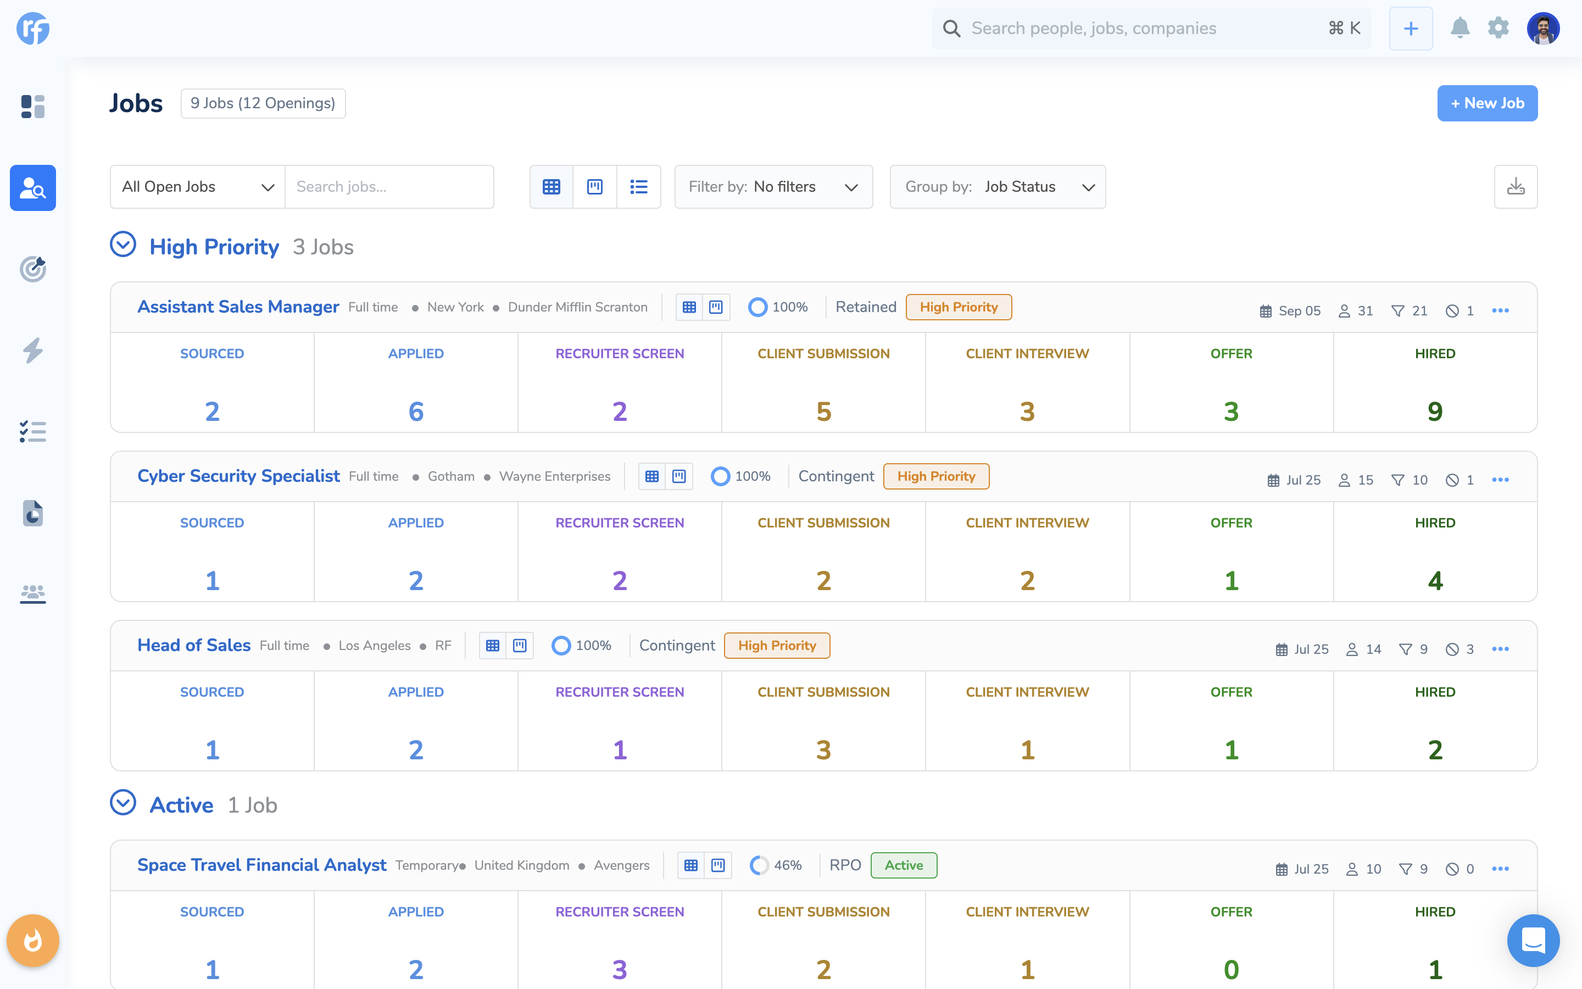This screenshot has width=1582, height=989.
Task: Open the settings gear
Action: point(1499,28)
